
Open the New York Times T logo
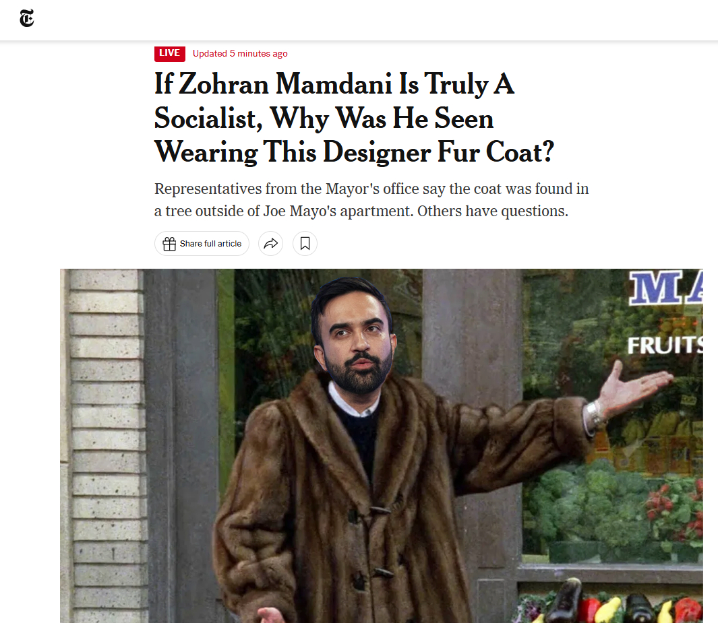tap(27, 18)
